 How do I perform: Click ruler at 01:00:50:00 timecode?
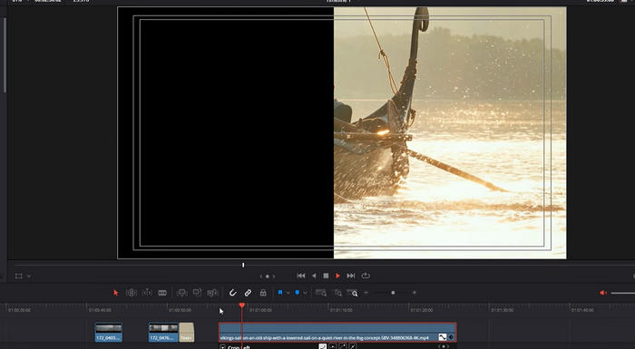[181, 310]
